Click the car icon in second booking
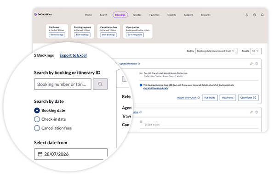274x174 pixels. click(x=141, y=122)
